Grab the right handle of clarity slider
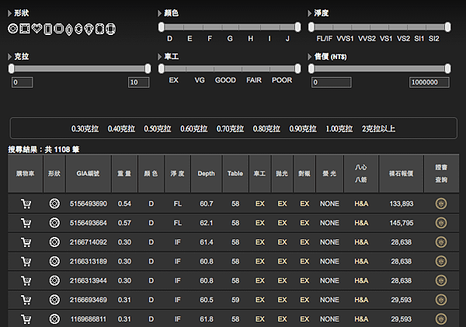This screenshot has height=327, width=466. click(447, 27)
